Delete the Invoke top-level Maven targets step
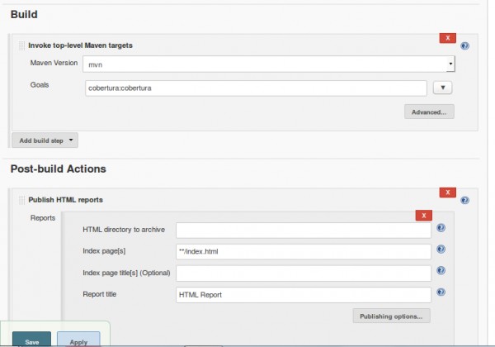This screenshot has width=495, height=347. [x=448, y=38]
